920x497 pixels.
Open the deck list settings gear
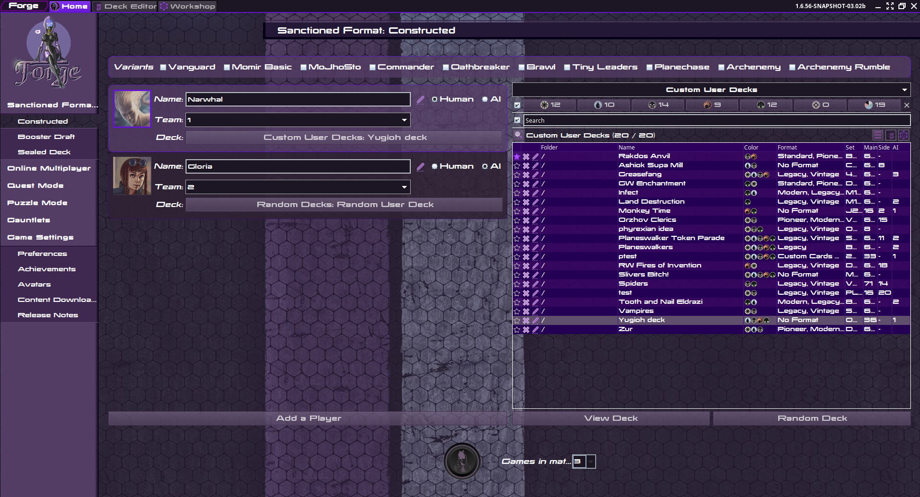pyautogui.click(x=904, y=135)
